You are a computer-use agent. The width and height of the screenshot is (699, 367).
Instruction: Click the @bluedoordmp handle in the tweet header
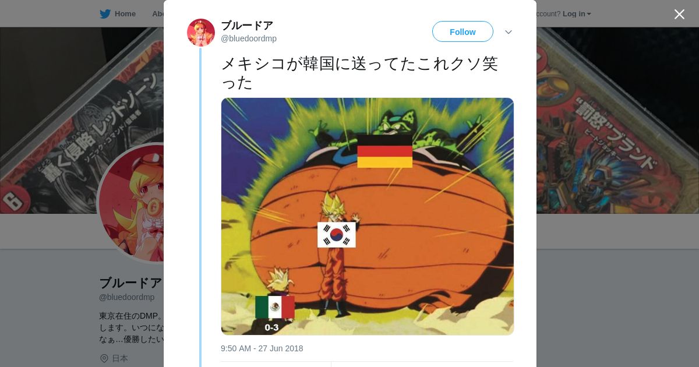click(x=249, y=38)
